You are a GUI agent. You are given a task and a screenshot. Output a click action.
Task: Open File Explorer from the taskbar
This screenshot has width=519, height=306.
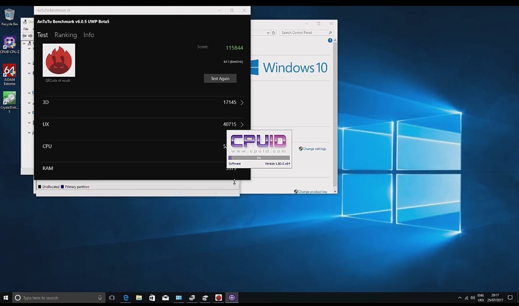pos(139,298)
